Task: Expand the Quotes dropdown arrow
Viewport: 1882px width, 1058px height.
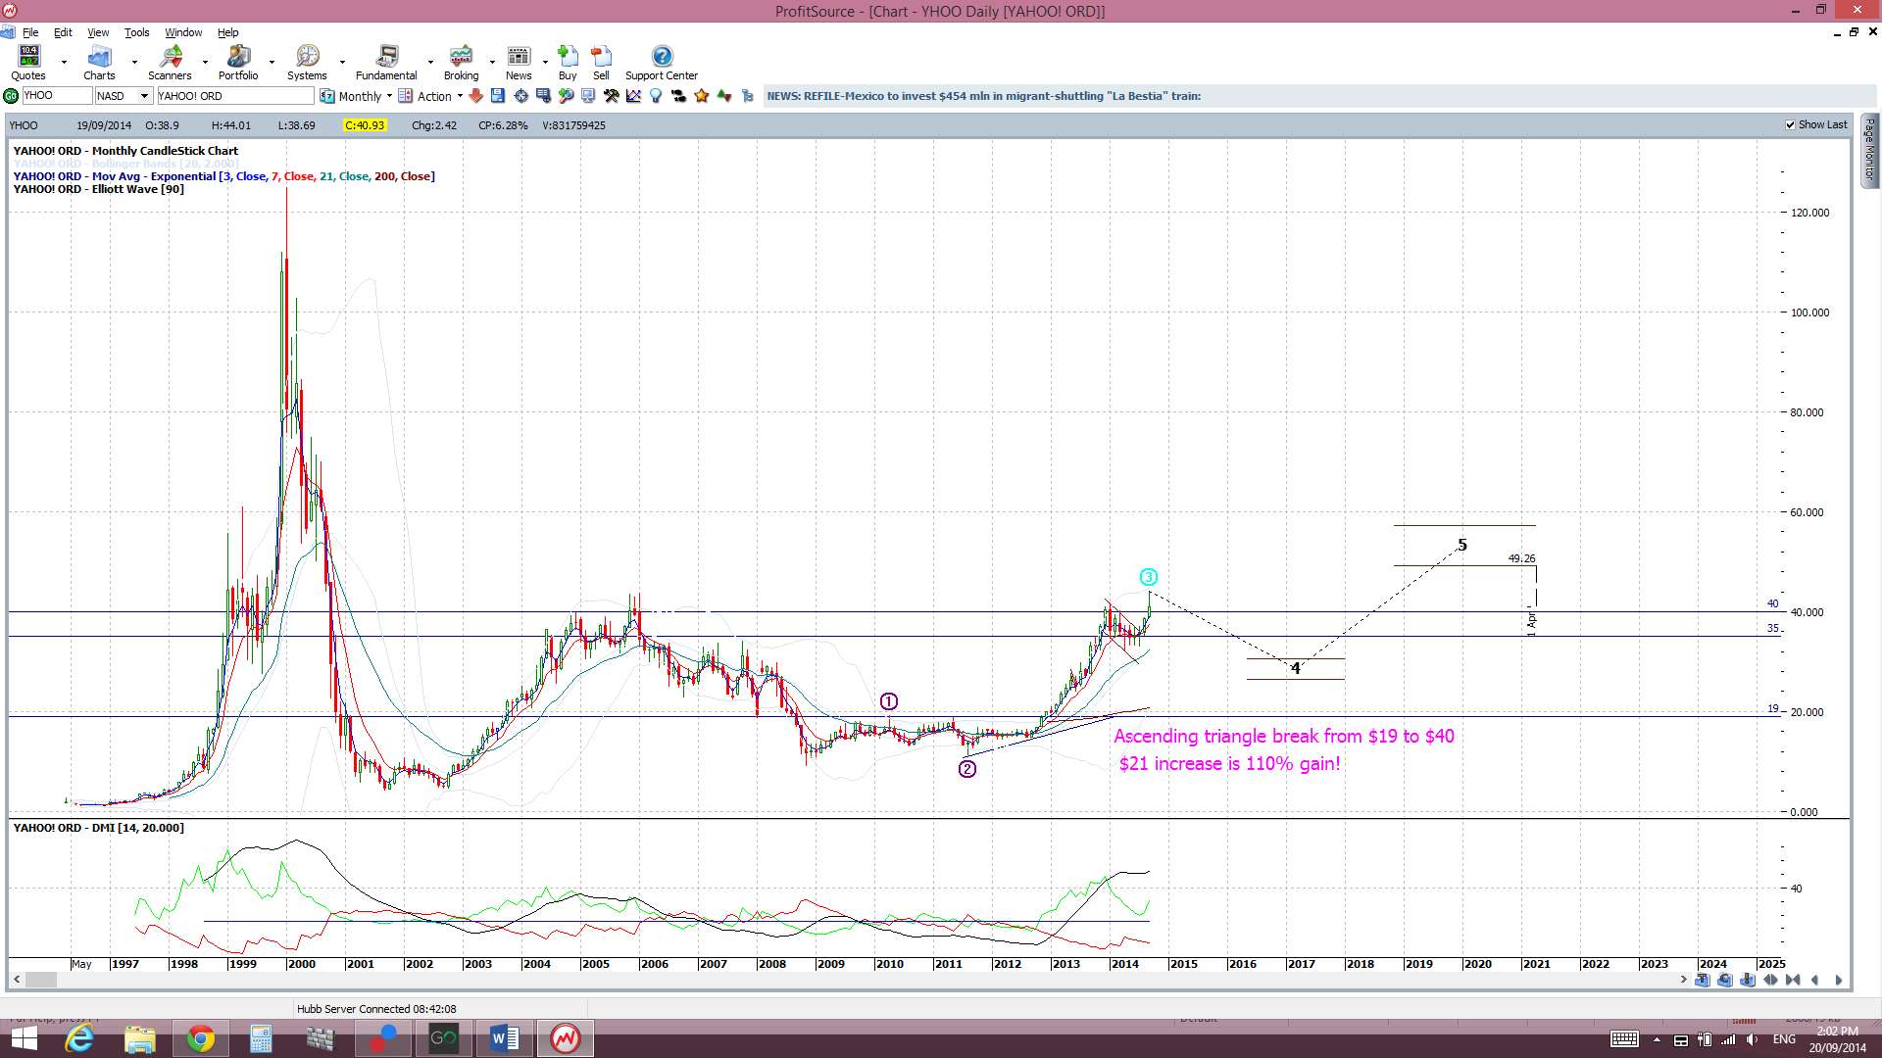Action: [64, 63]
